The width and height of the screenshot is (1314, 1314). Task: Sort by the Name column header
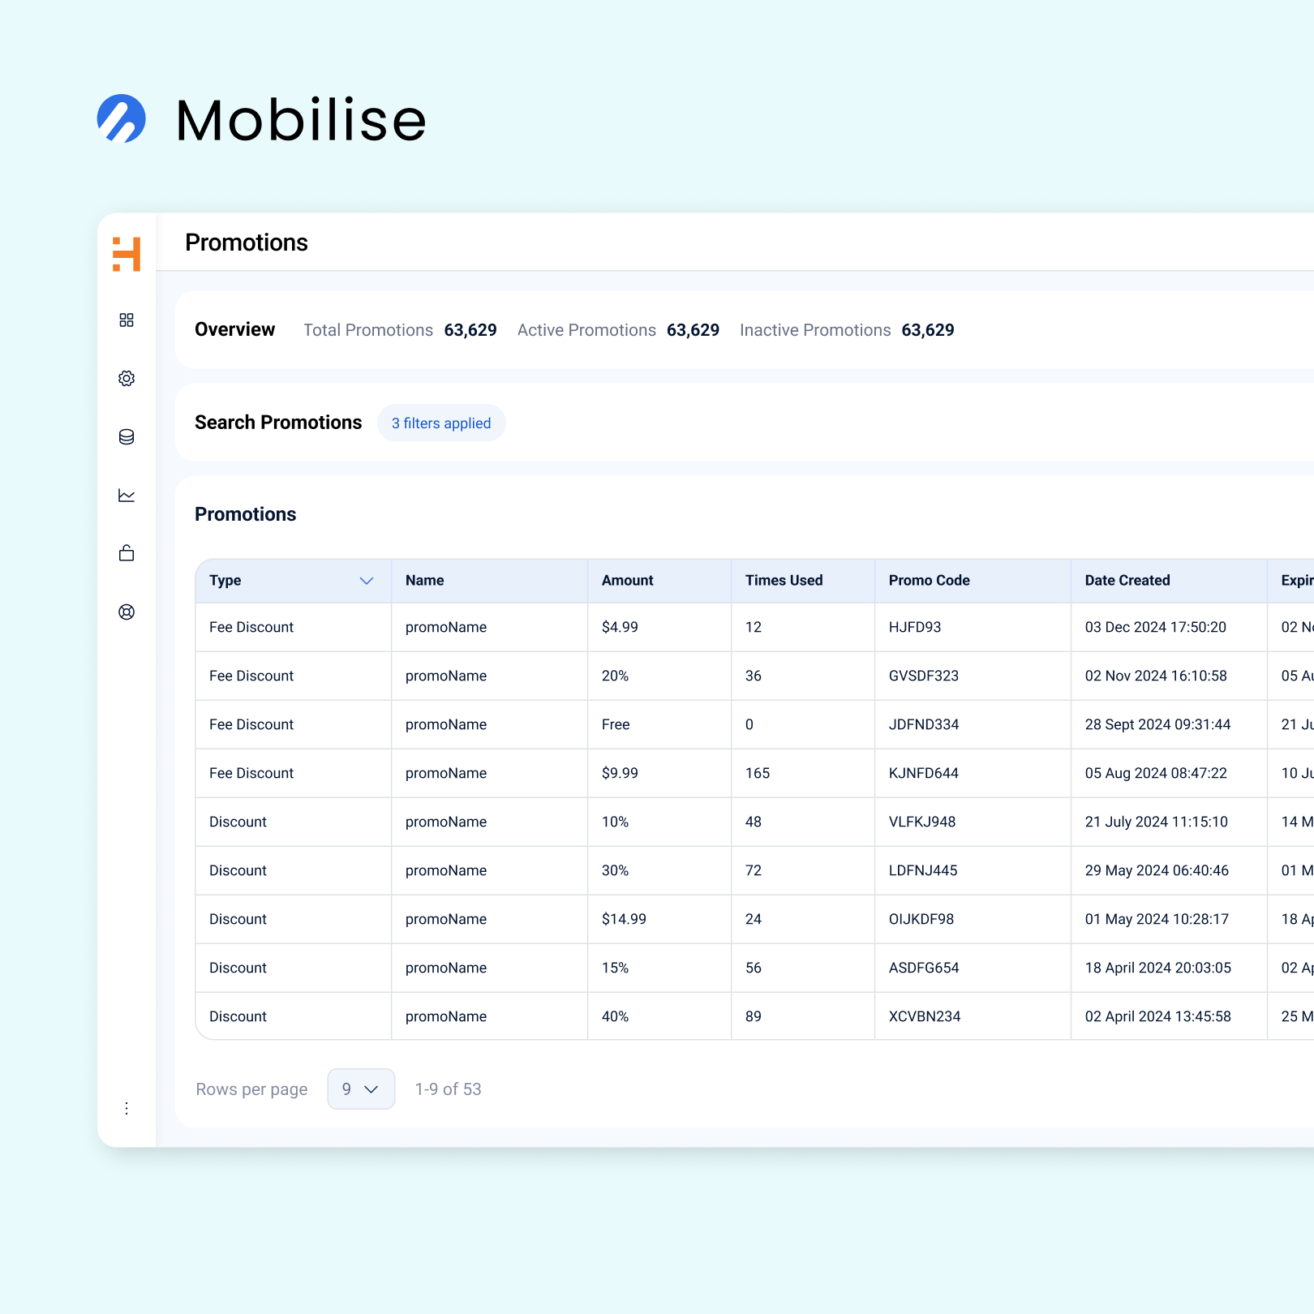[425, 581]
